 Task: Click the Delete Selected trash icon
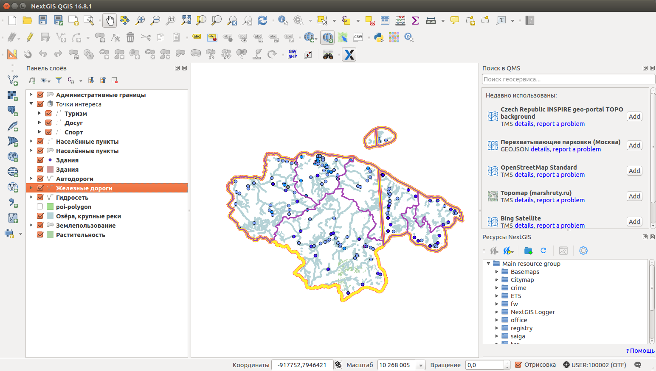(x=130, y=37)
